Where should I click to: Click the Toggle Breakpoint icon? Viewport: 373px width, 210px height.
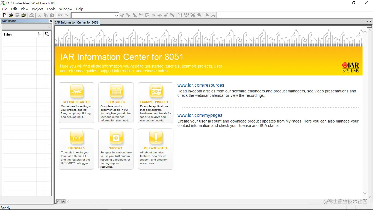pos(199,15)
